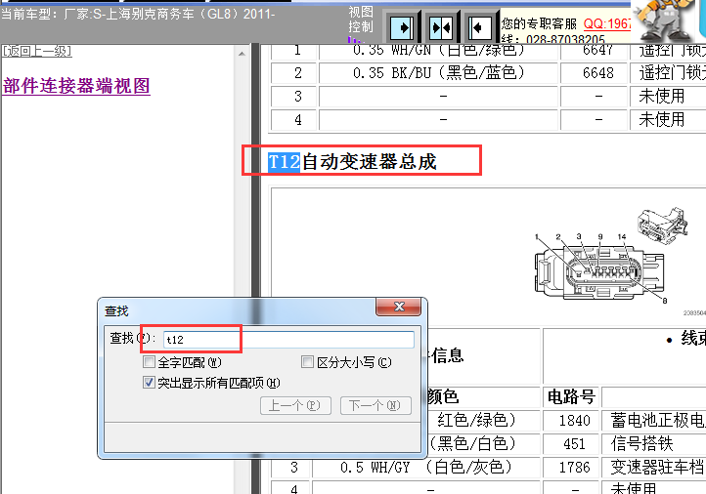
Task: Click the mechanic mascot image
Action: coord(665,21)
